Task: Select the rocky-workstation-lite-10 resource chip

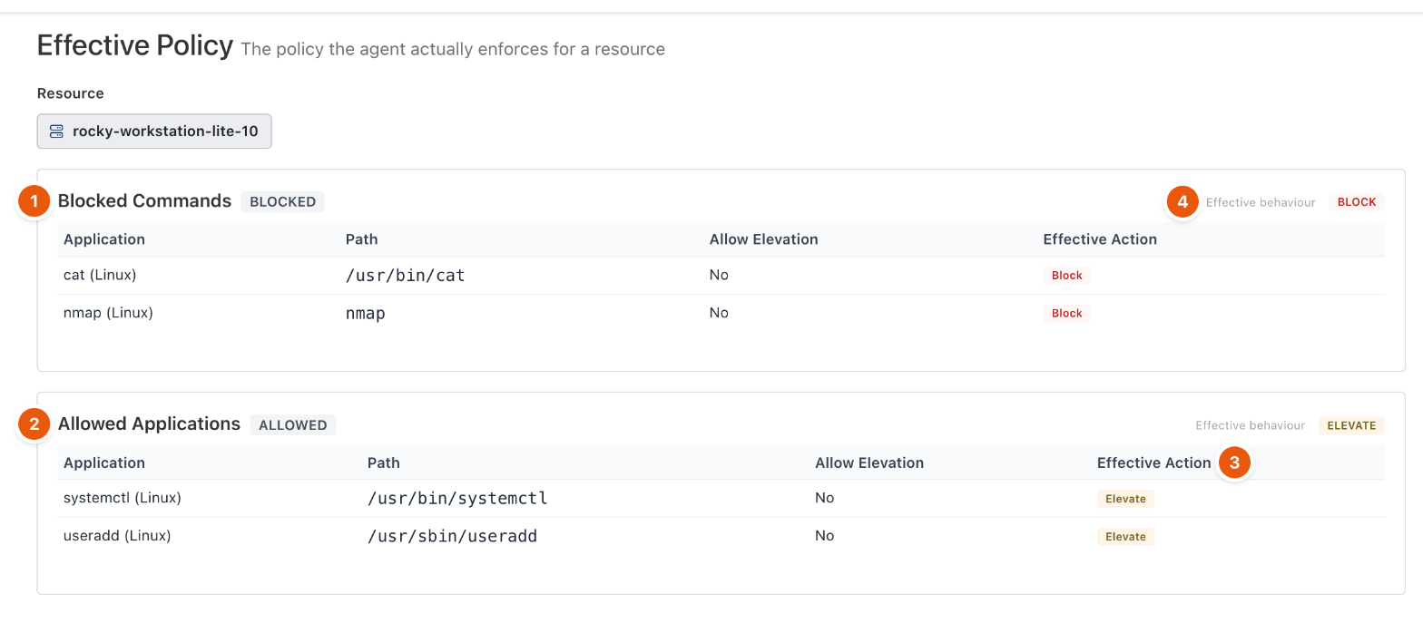Action: click(154, 131)
